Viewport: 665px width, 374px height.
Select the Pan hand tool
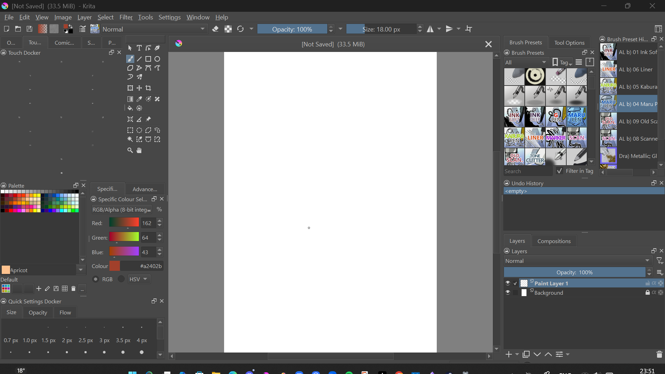(139, 151)
